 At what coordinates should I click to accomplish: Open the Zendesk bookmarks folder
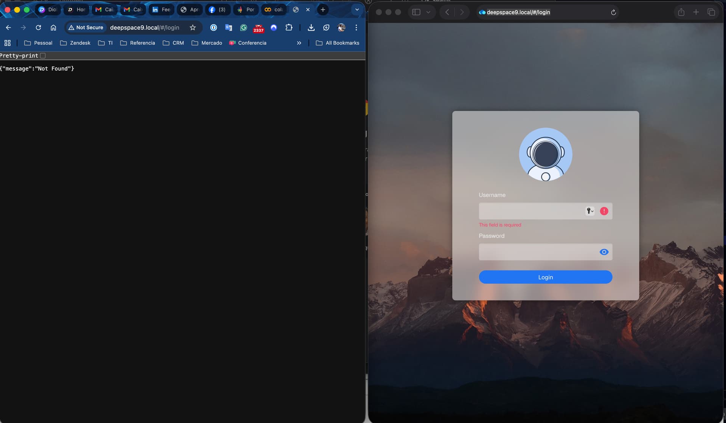tap(75, 43)
